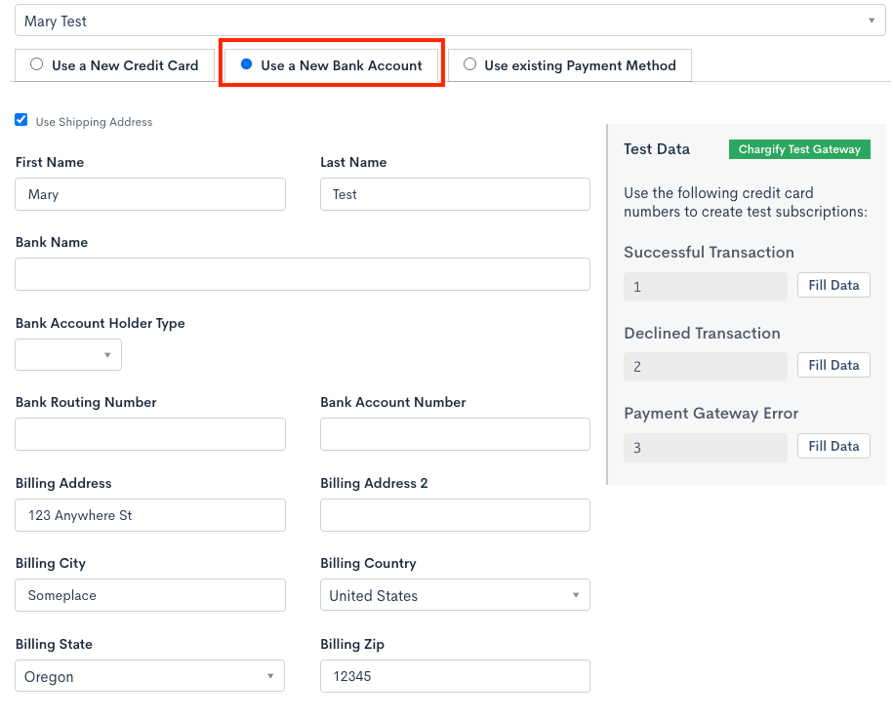Click the Bank Account Number field
Screen dimensions: 893x720
click(x=455, y=434)
